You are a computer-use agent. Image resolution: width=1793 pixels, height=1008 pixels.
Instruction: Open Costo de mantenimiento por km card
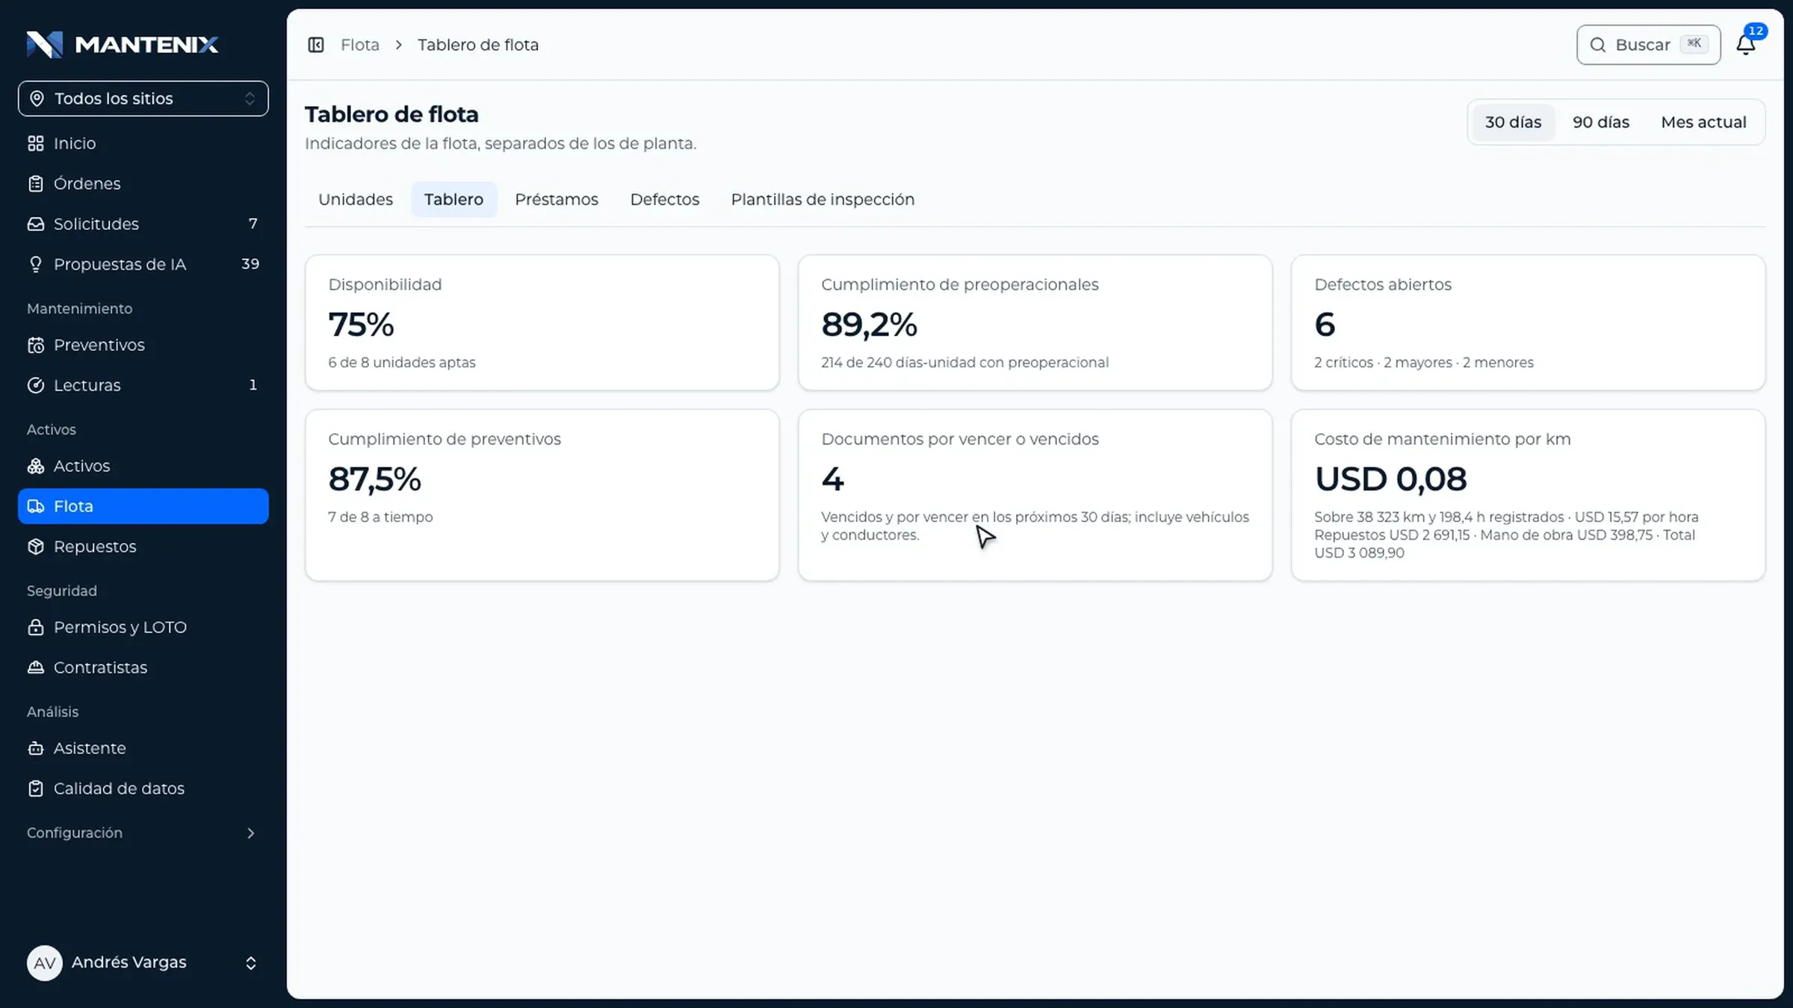(1528, 495)
